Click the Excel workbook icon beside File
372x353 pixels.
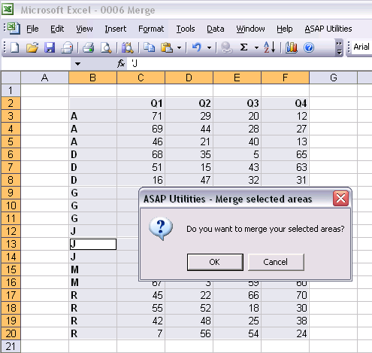pos(14,28)
